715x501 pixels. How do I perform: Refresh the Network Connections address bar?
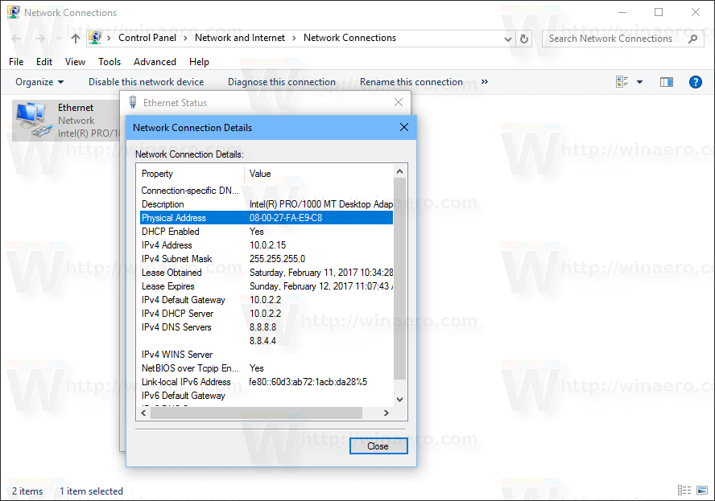524,39
